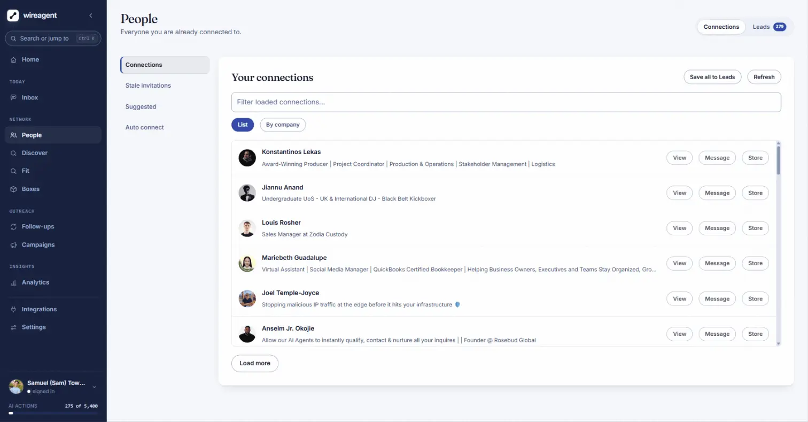Image resolution: width=808 pixels, height=422 pixels.
Task: Open the Inbox icon
Action: pyautogui.click(x=14, y=98)
